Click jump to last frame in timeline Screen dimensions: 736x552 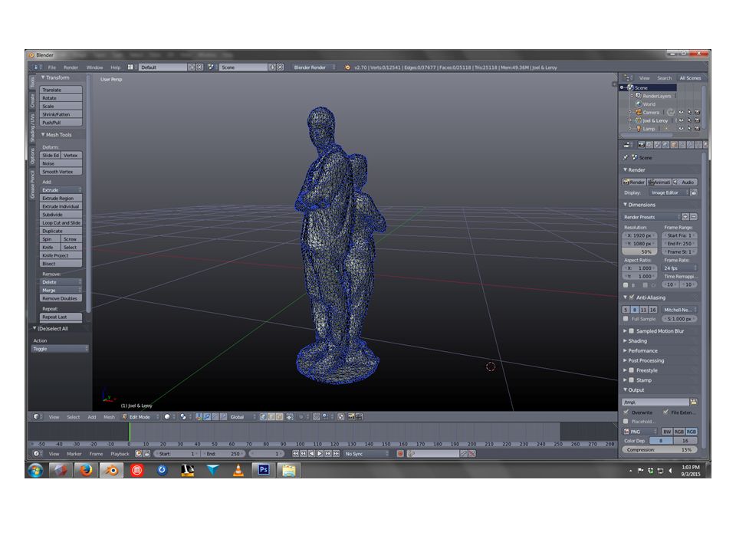point(336,454)
